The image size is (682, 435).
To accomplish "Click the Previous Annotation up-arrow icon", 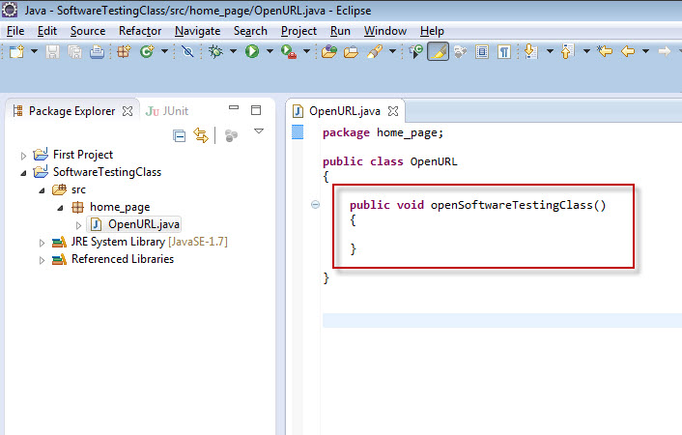I will point(568,52).
